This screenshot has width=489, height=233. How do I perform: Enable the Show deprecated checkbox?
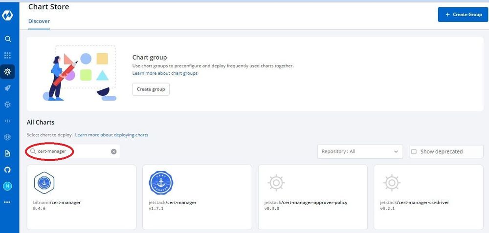[414, 152]
